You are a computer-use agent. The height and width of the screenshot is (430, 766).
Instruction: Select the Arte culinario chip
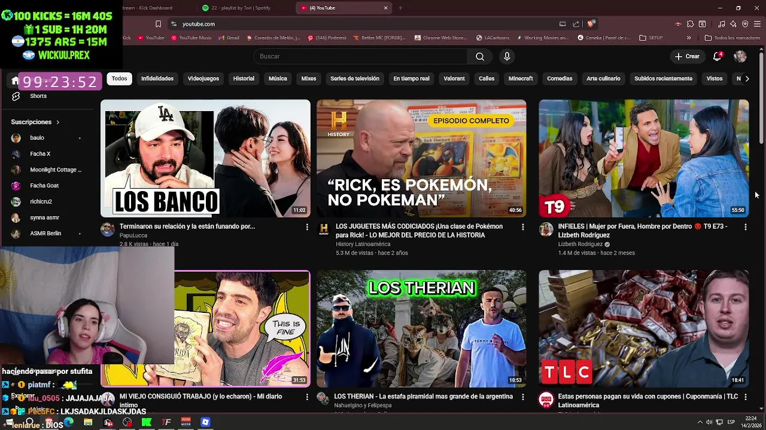tap(603, 78)
